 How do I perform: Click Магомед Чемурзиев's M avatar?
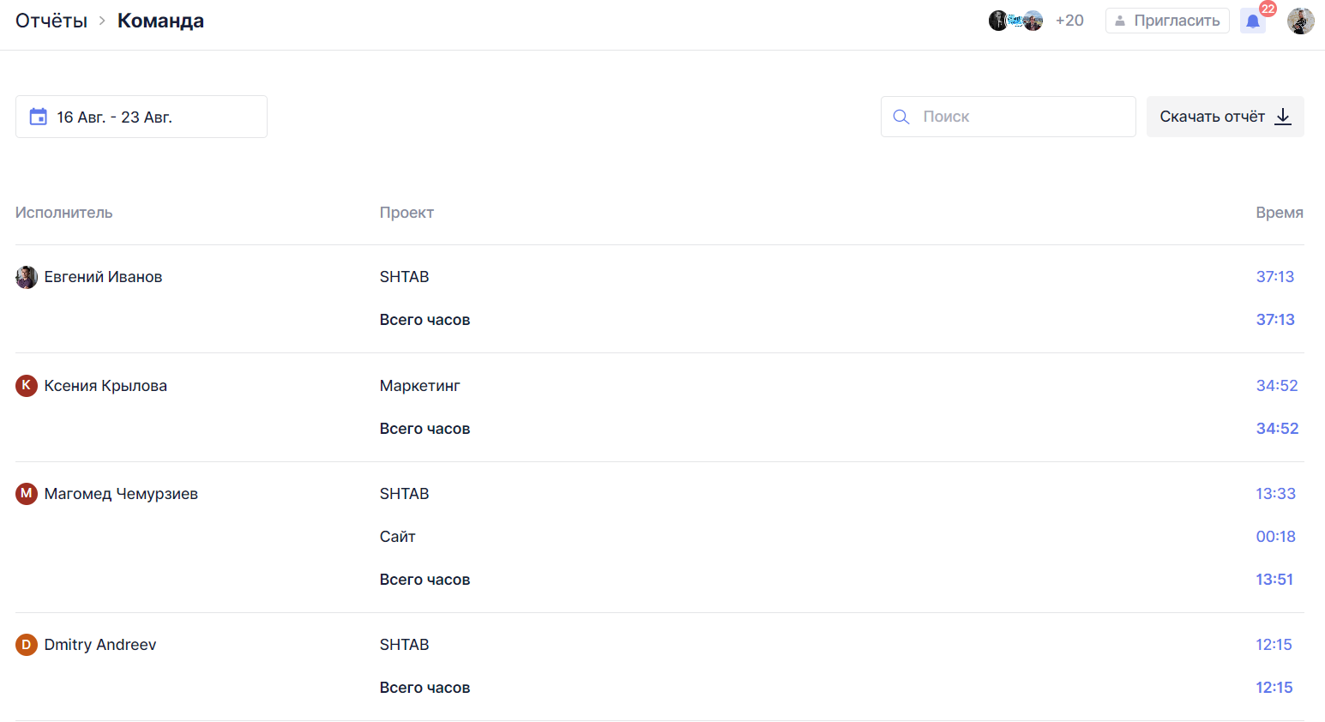[27, 494]
